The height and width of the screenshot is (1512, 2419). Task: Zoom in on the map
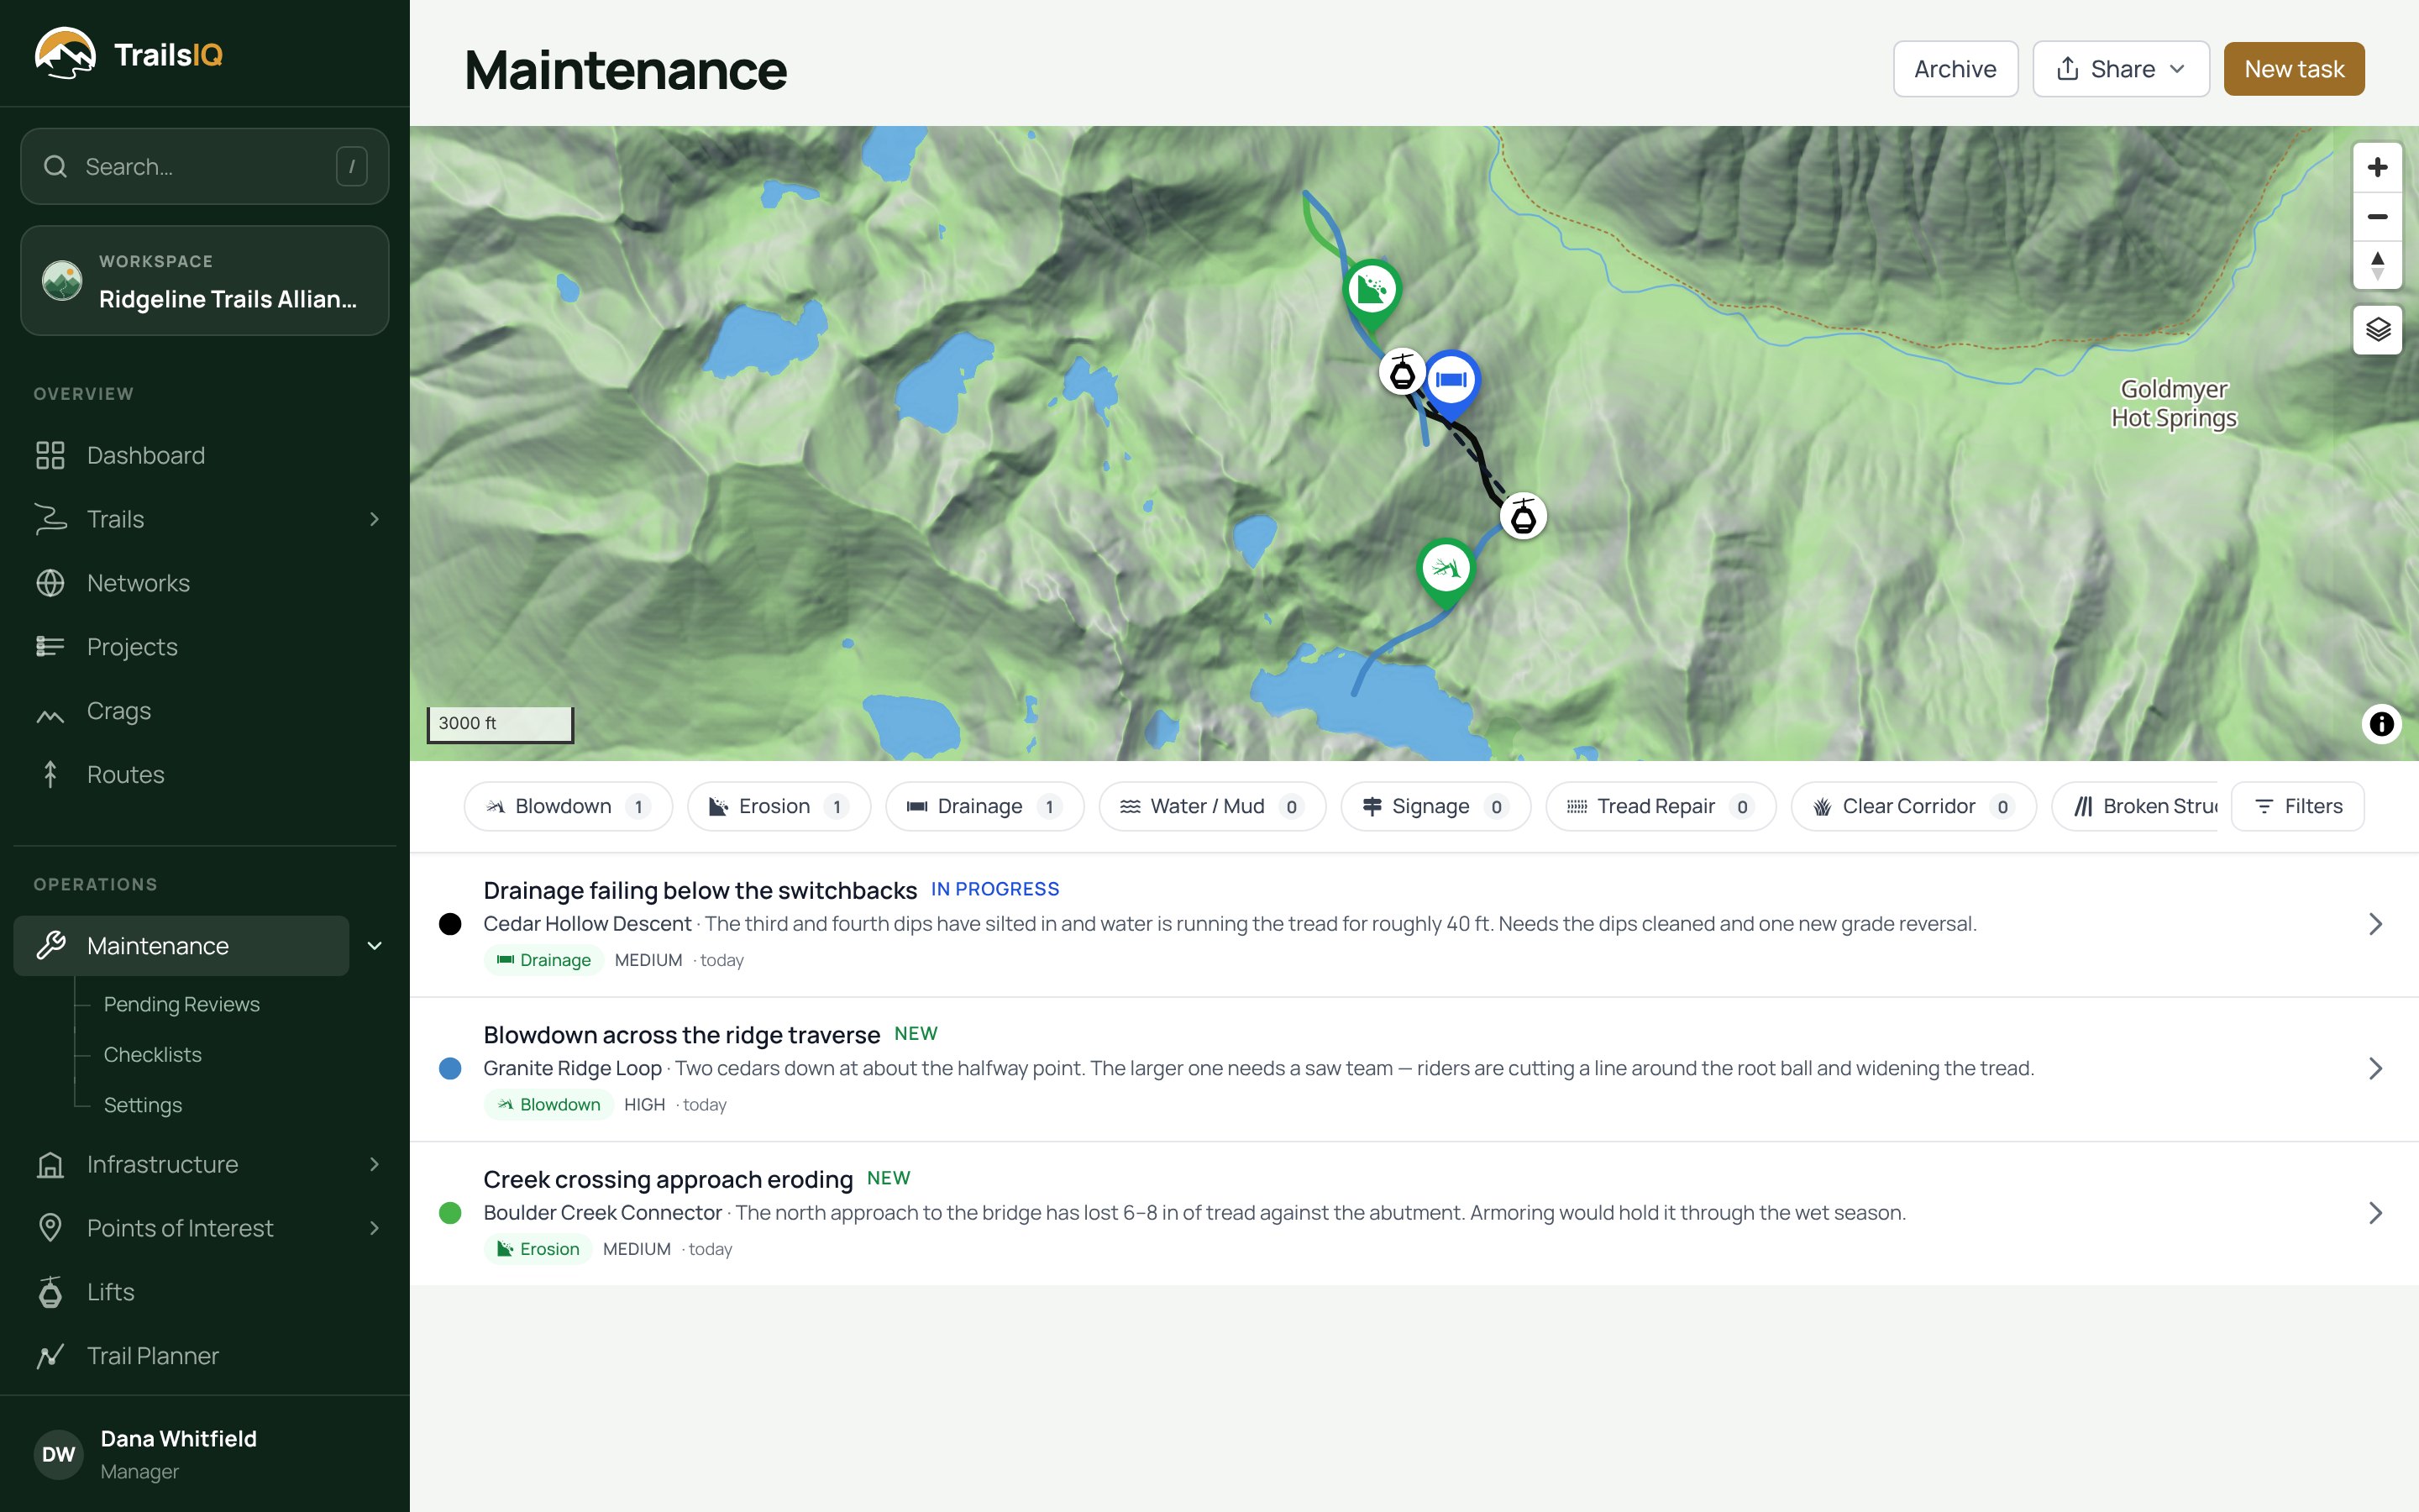click(x=2377, y=167)
